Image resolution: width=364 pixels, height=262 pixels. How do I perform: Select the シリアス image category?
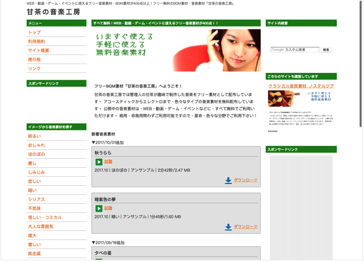37,199
